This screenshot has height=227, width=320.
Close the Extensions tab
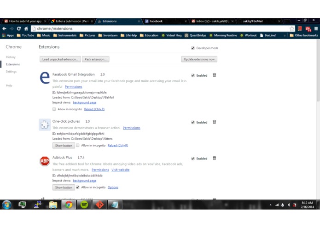tap(139, 21)
